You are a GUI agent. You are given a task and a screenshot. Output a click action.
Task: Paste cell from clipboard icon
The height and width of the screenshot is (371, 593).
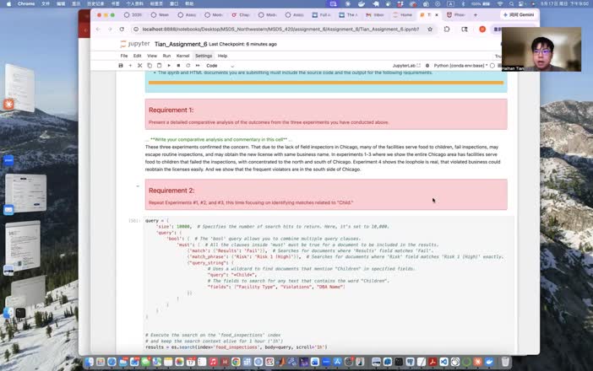coord(159,66)
